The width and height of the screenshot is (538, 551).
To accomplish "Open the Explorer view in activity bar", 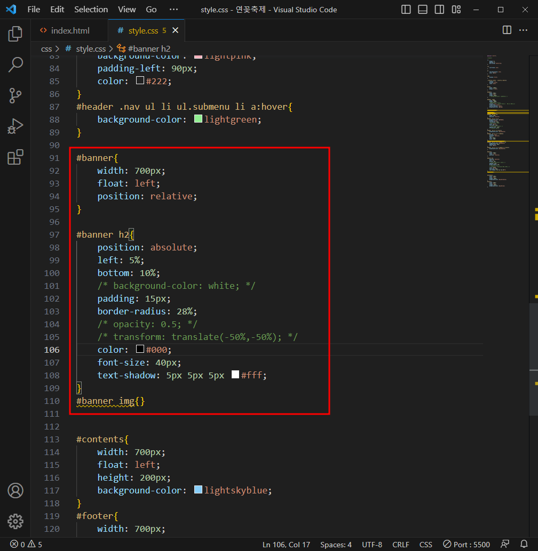I will click(x=15, y=34).
